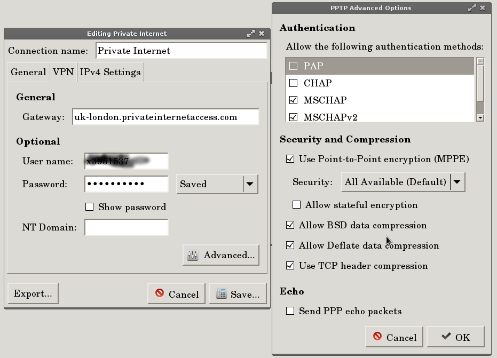The width and height of the screenshot is (497, 358).
Task: Click the Editing Private Internet title bar
Action: pos(127,34)
